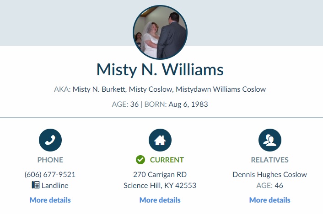323x214 pixels.
Task: Open More details under relatives
Action: 270,200
